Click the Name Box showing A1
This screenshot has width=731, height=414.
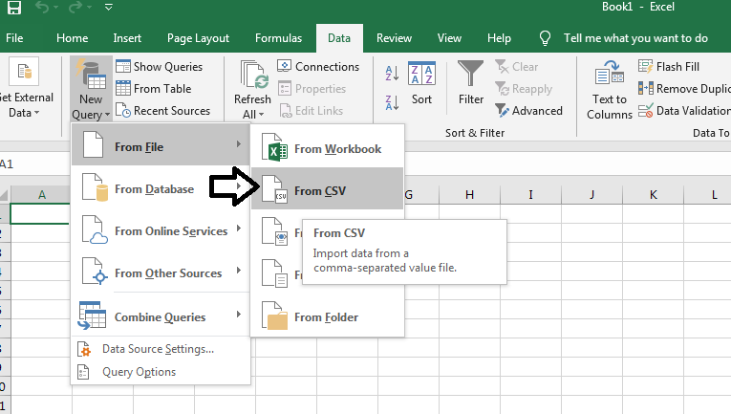32,164
